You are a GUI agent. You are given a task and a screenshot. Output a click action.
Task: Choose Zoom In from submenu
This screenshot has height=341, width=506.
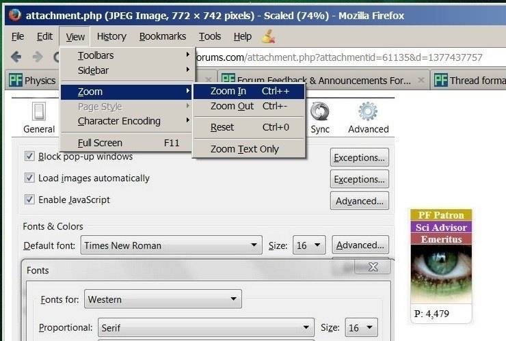tap(249, 92)
